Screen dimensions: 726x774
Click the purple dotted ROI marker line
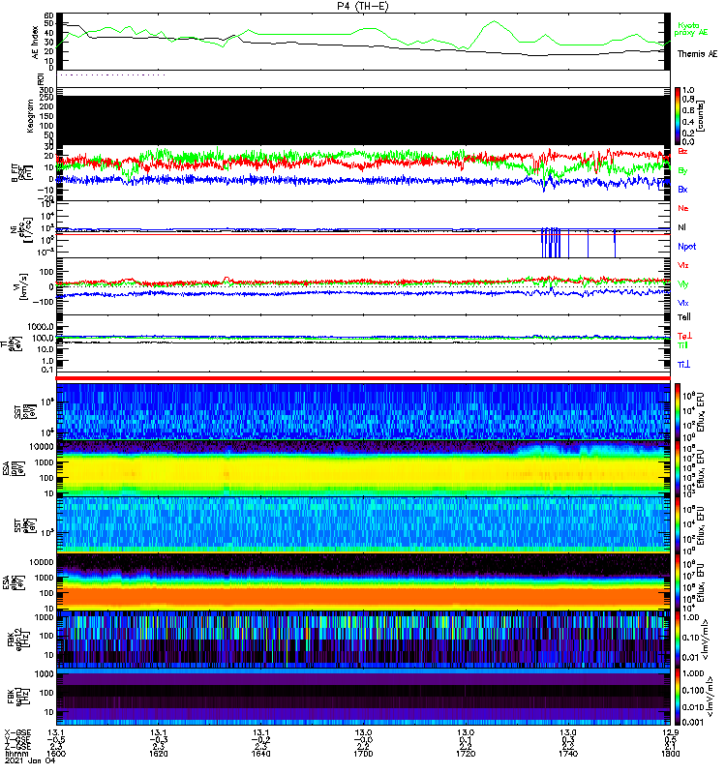(112, 75)
